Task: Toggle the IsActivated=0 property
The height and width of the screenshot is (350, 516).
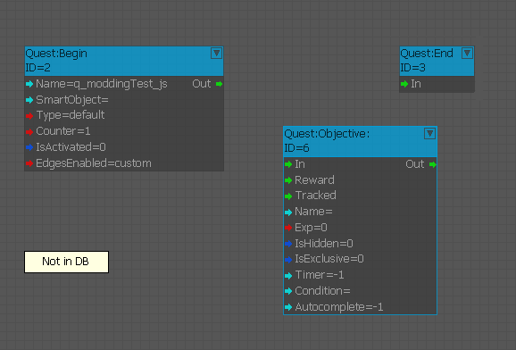Action: pos(71,147)
